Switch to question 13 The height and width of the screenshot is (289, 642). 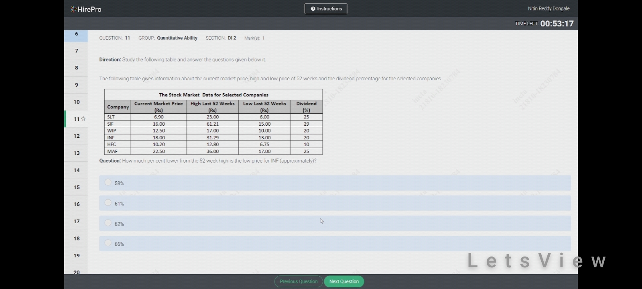coord(76,153)
